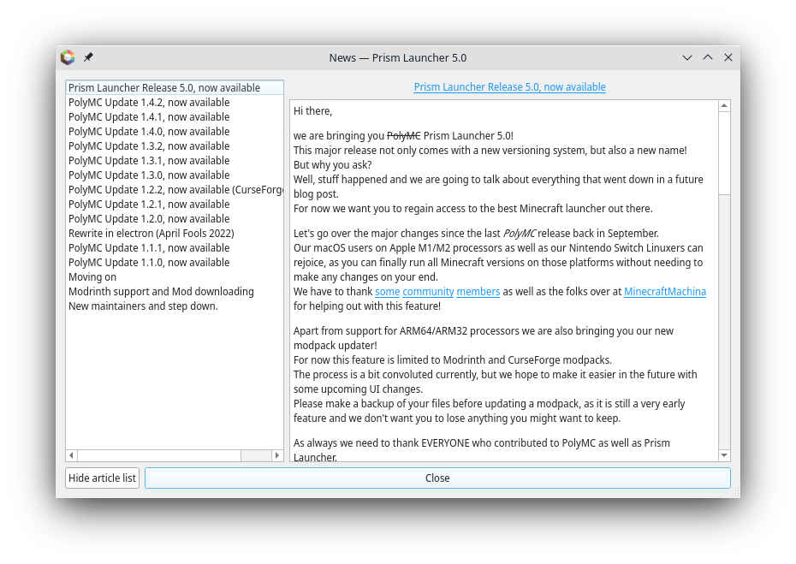Image resolution: width=796 pixels, height=564 pixels.
Task: Choose the 'Moving on' news entry
Action: click(x=92, y=277)
